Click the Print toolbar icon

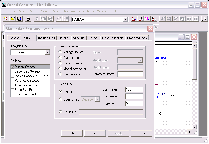tap(28, 19)
